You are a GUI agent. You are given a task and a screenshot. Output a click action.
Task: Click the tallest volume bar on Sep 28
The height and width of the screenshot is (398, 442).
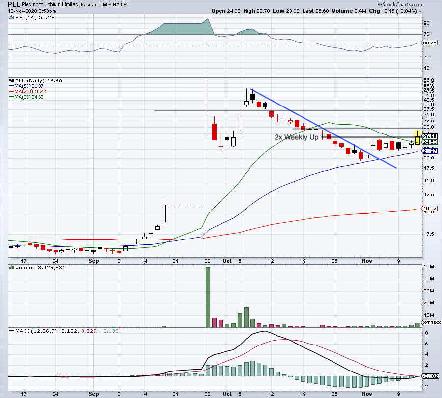(208, 297)
